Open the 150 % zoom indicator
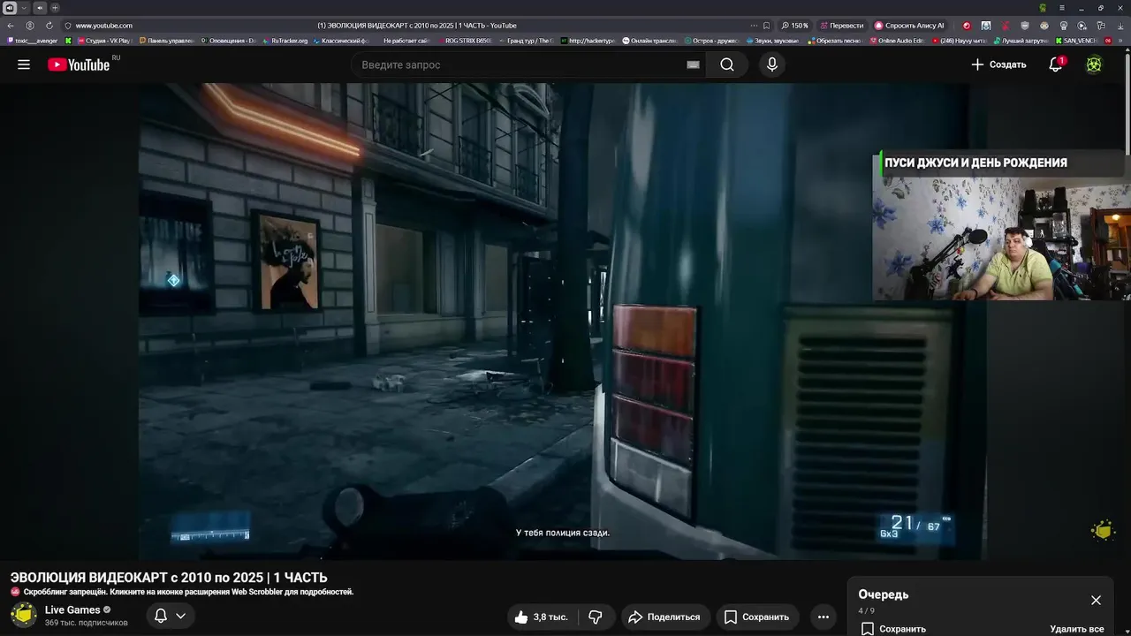1131x636 pixels. click(794, 26)
